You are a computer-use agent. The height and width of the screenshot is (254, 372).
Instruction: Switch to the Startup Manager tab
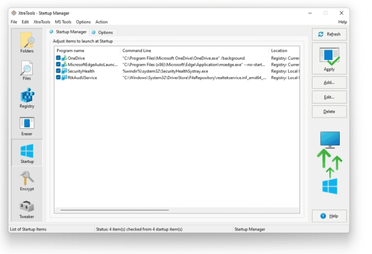pos(68,32)
